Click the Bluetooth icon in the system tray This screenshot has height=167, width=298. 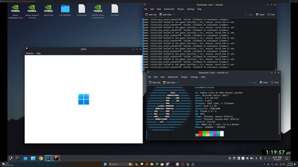(256, 158)
